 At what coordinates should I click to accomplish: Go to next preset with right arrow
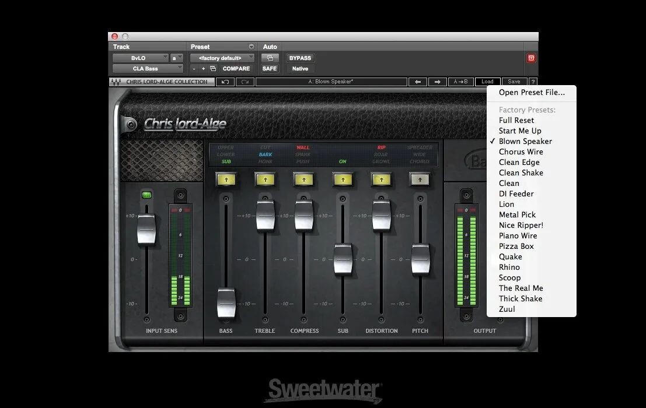click(437, 82)
